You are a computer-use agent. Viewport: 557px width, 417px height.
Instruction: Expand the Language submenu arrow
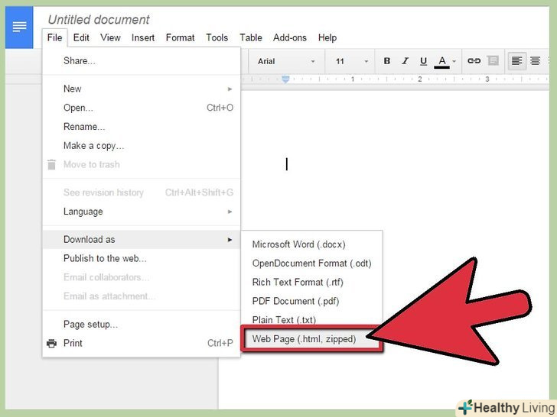click(x=230, y=212)
